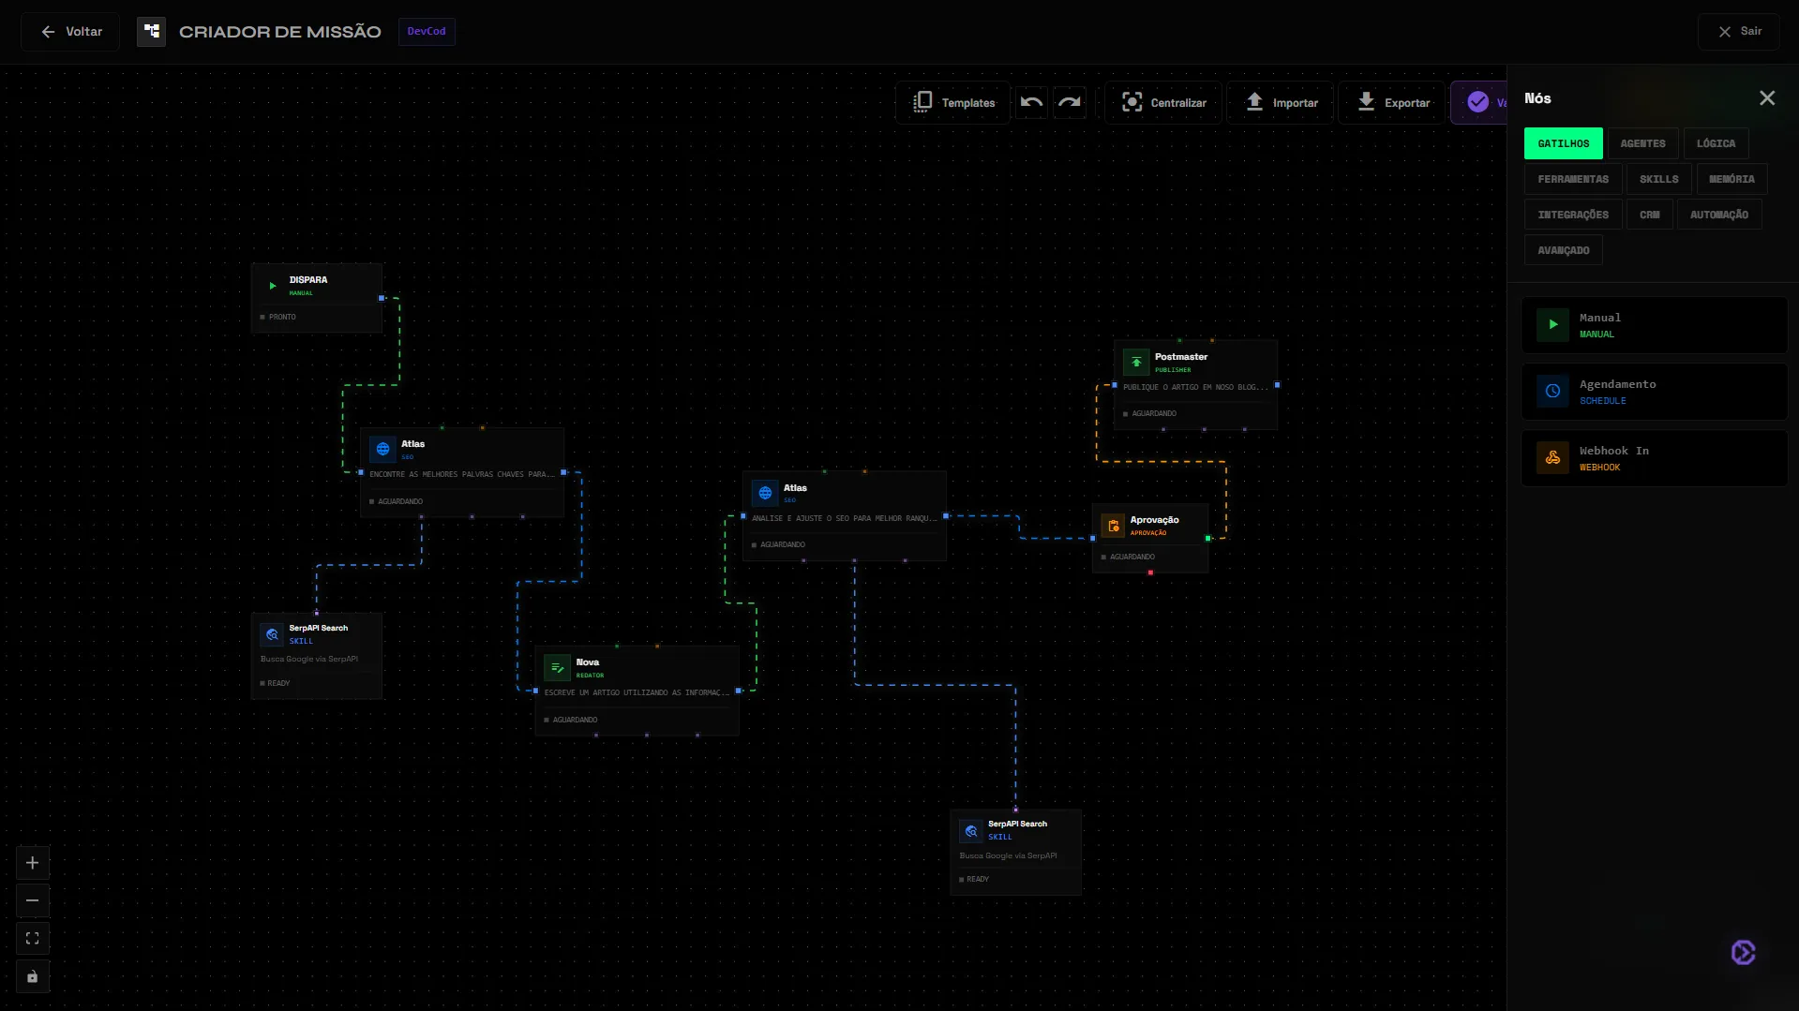Click the Exportar button
1799x1011 pixels.
1393,102
